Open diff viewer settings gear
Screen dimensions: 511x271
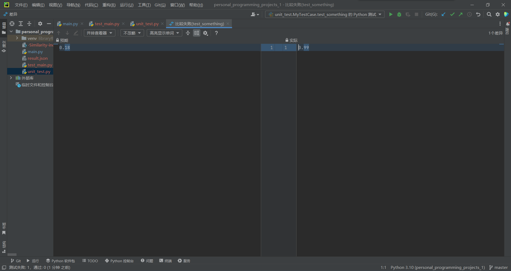click(205, 33)
